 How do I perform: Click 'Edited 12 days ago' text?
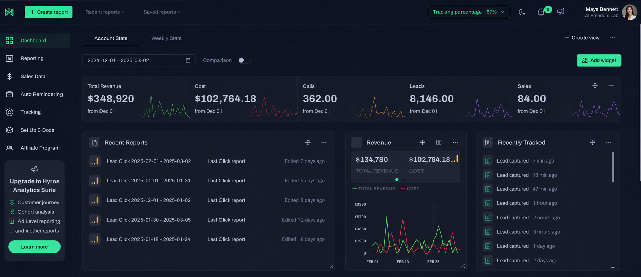pyautogui.click(x=303, y=220)
